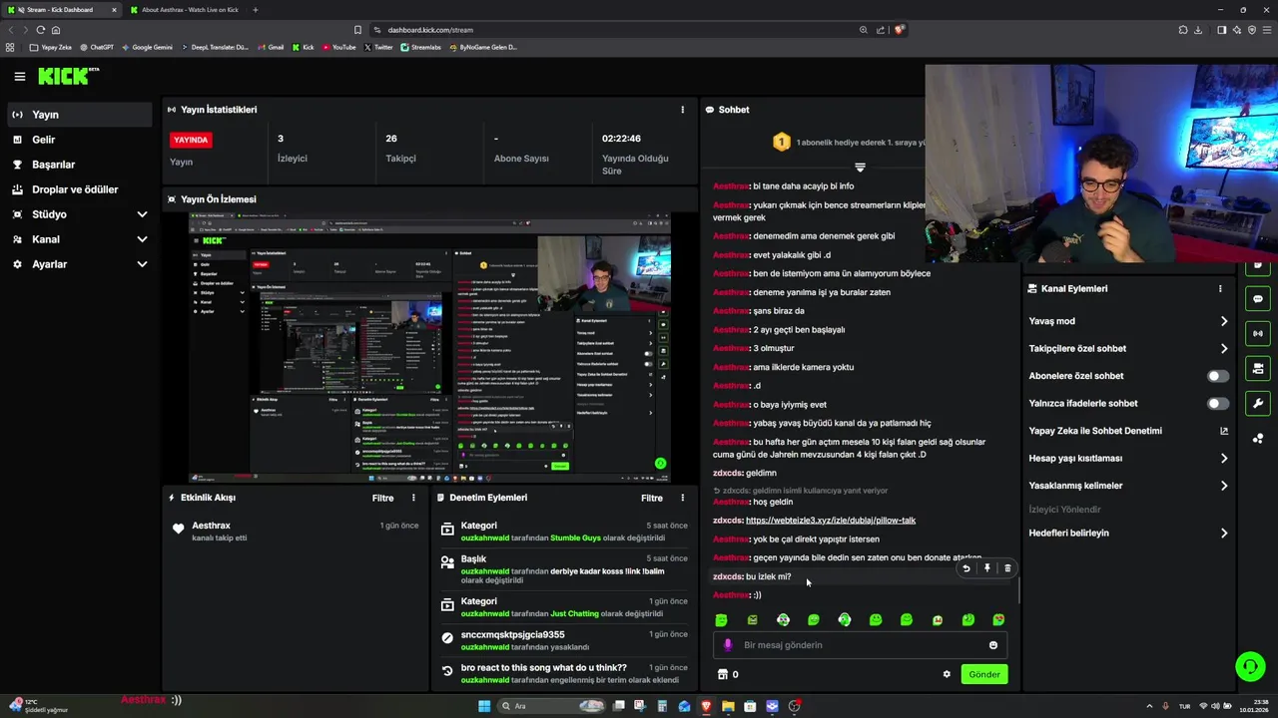Expand the Stüdyo sidebar section
The width and height of the screenshot is (1278, 718).
point(80,214)
